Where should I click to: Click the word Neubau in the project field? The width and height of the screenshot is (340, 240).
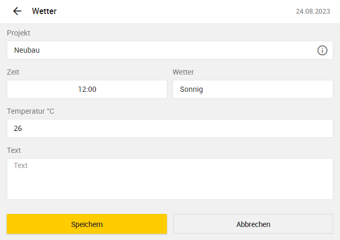coord(27,50)
